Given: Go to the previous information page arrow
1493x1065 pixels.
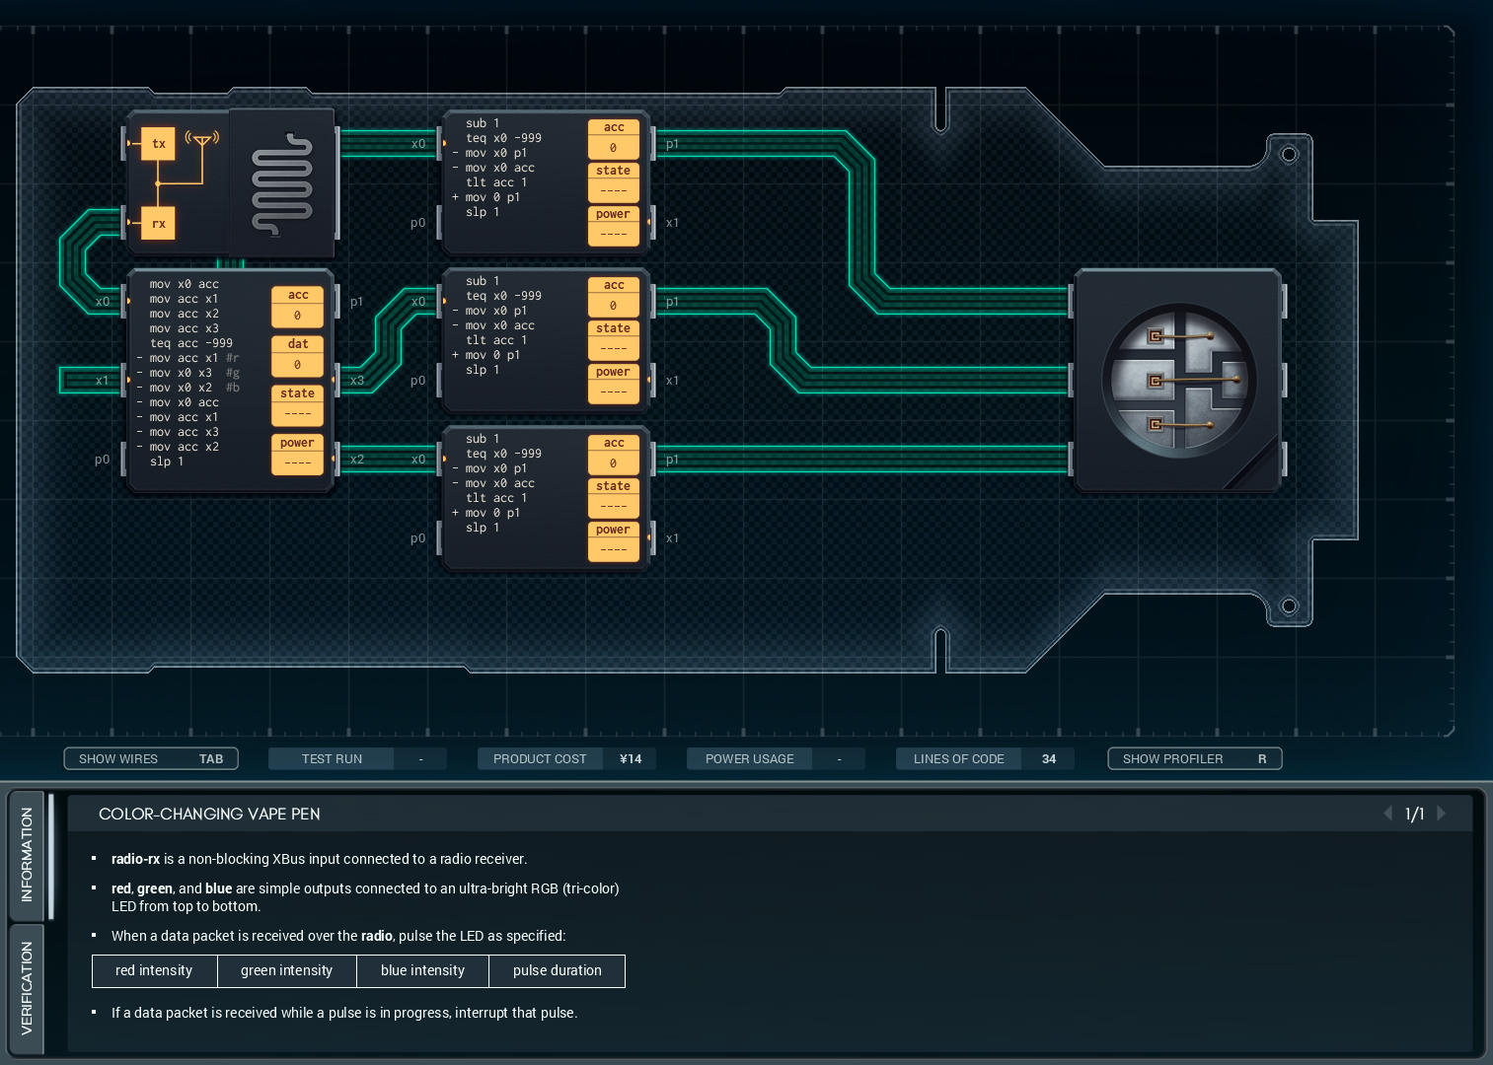Looking at the screenshot, I should pyautogui.click(x=1388, y=814).
